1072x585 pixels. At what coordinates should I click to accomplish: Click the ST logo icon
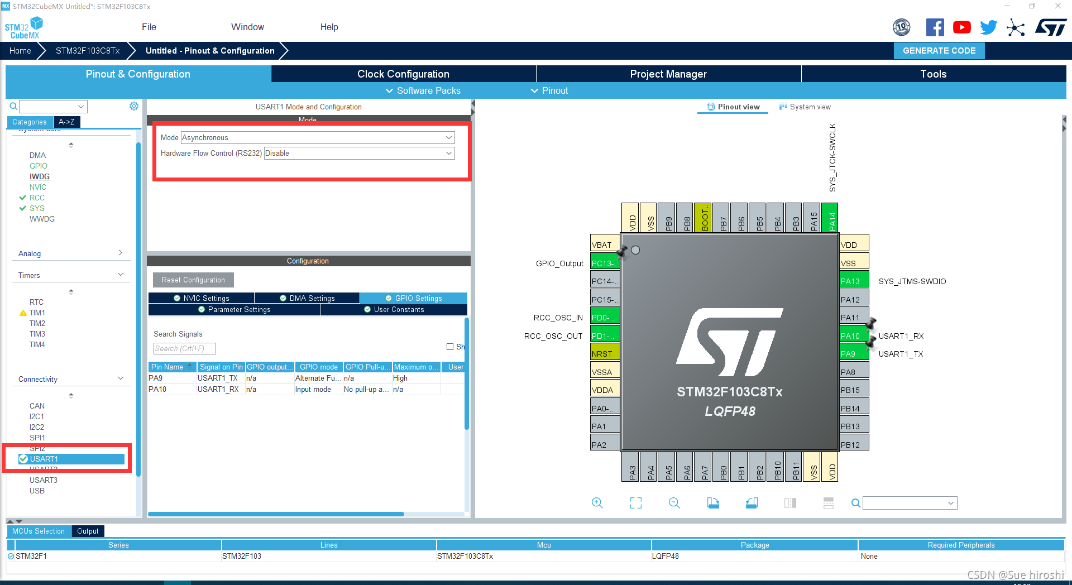click(1051, 27)
